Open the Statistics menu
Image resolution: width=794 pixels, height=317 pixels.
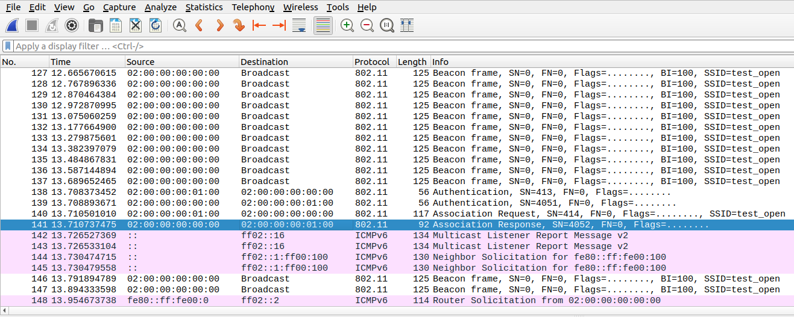[x=204, y=7]
